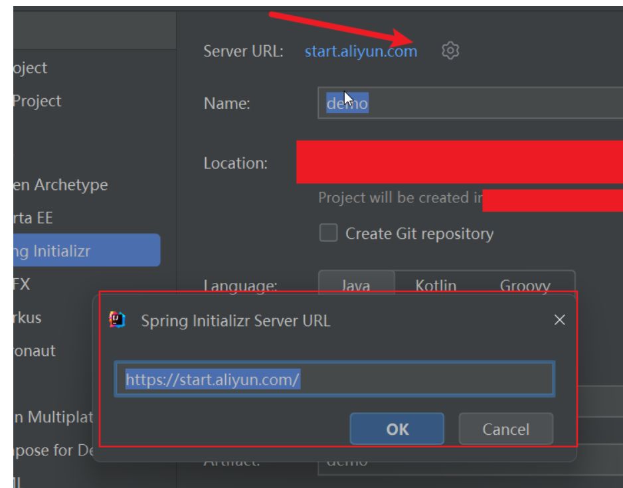Select Empty Project item in sidebar

[37, 101]
